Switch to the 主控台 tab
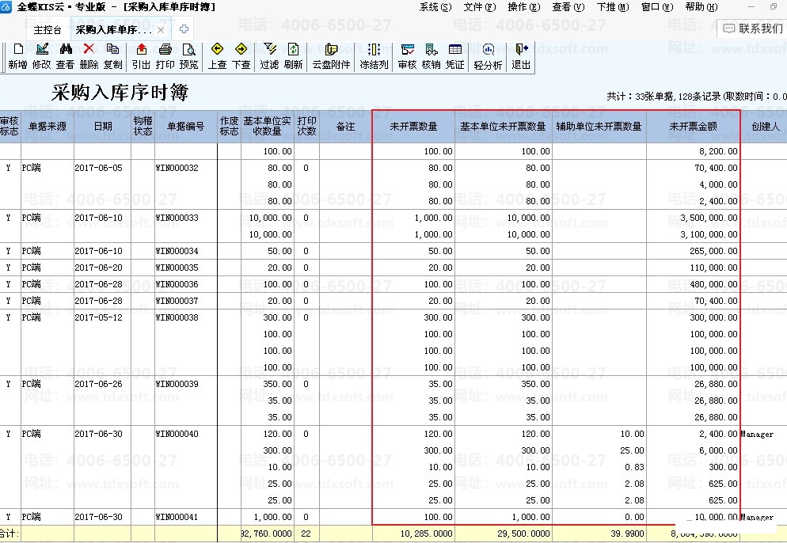 [48, 30]
